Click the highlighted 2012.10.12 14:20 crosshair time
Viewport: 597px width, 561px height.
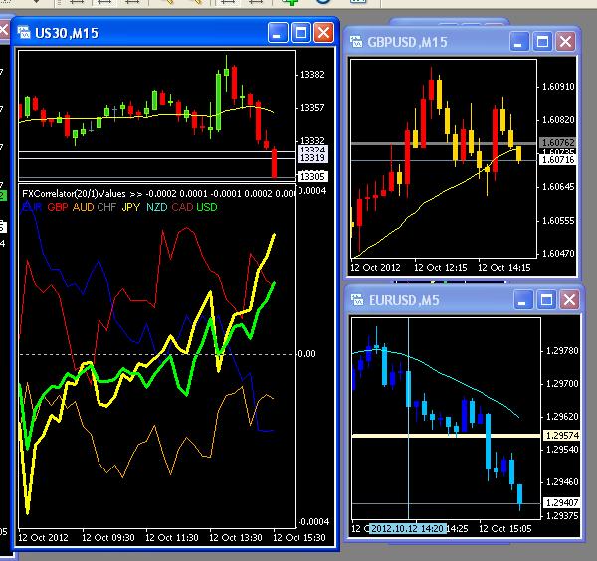pos(408,529)
